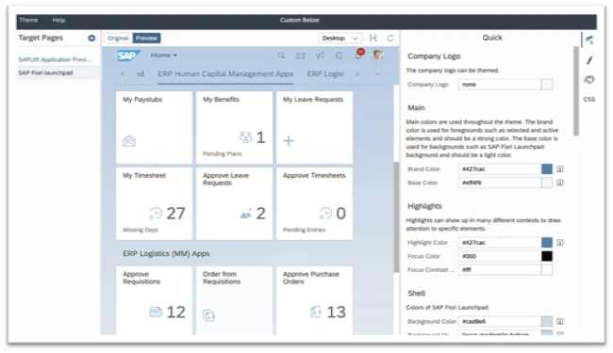613x353 pixels.
Task: Click the megaphone announcements icon
Action: 320,56
